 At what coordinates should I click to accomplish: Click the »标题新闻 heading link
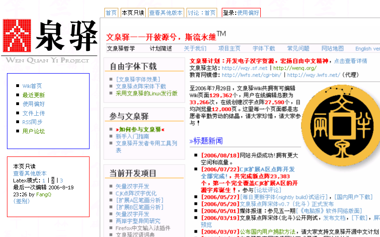[x=206, y=141]
